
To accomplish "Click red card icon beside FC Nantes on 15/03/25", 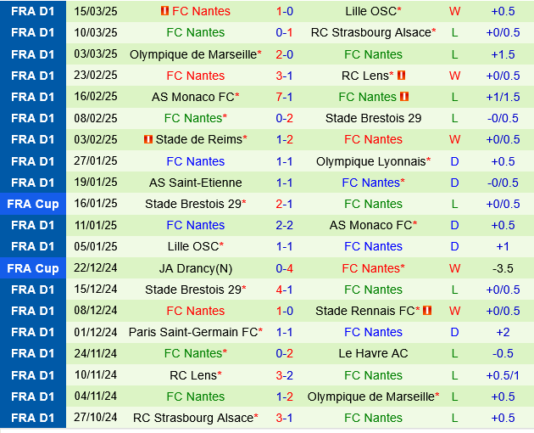I will click(164, 11).
